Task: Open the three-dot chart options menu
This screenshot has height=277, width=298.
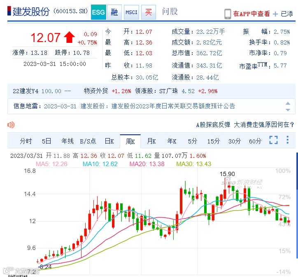Action: [288, 140]
